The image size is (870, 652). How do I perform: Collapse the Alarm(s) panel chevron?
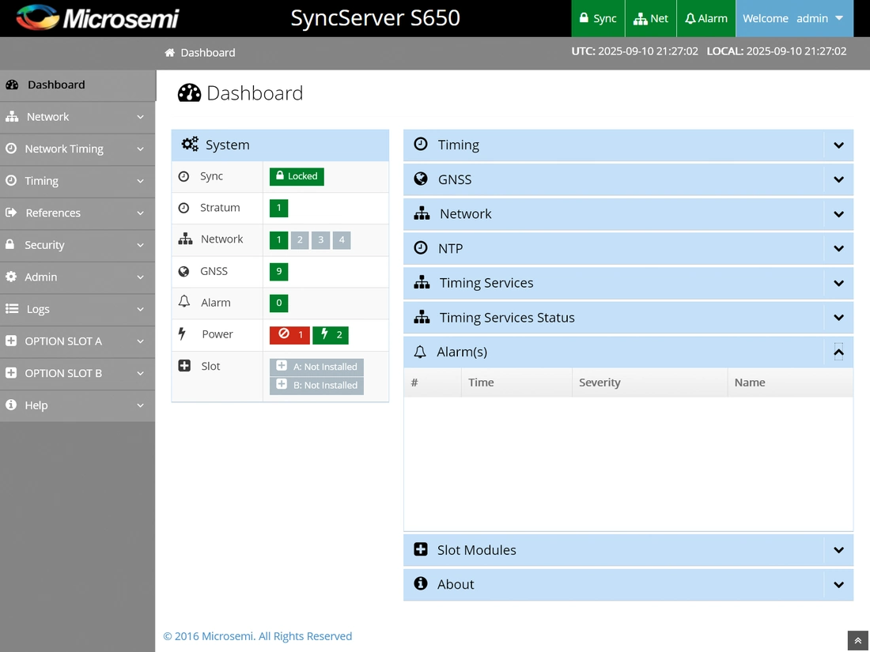click(838, 352)
